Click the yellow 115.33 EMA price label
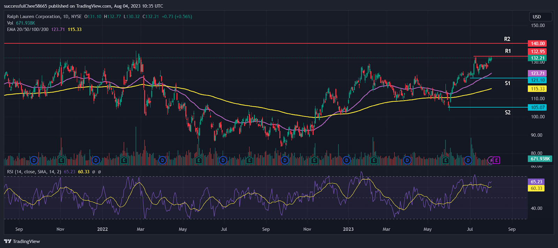Viewport: 558px width, 248px height. click(x=537, y=89)
